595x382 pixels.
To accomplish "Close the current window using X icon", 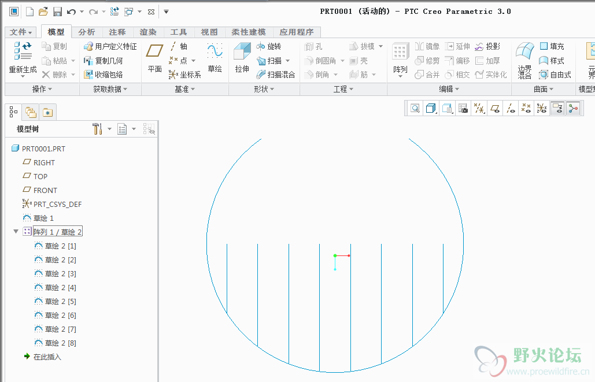I will [x=151, y=12].
